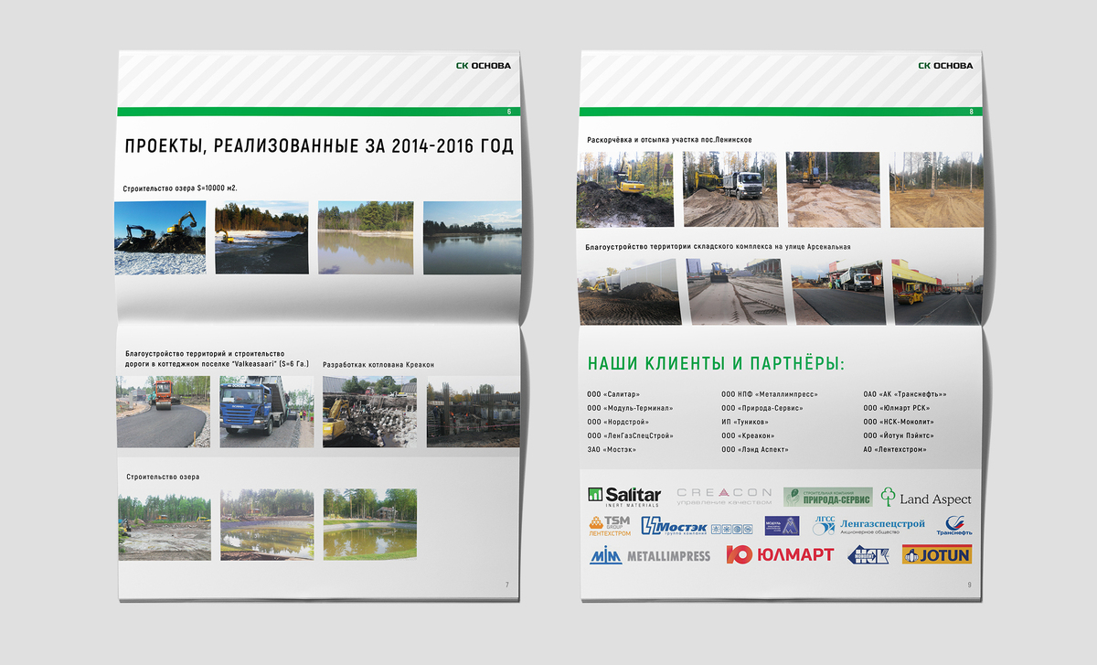Open the white truck with excavator photo
1097x665 pixels.
pos(730,189)
